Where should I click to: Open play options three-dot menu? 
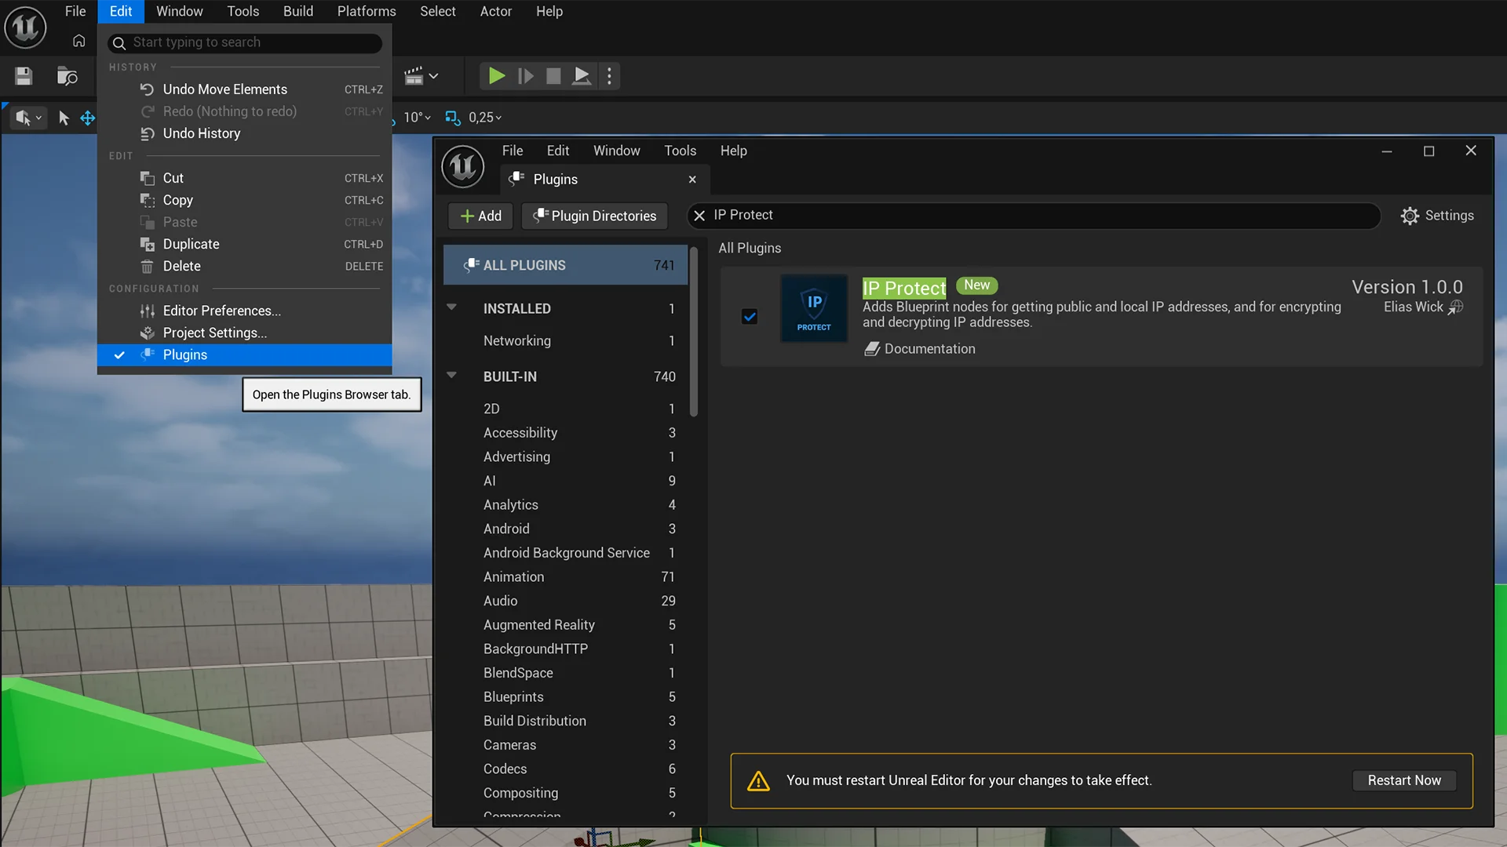(x=609, y=76)
